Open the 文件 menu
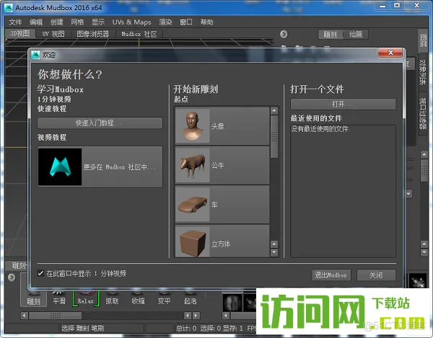This screenshot has width=433, height=338. click(x=15, y=22)
